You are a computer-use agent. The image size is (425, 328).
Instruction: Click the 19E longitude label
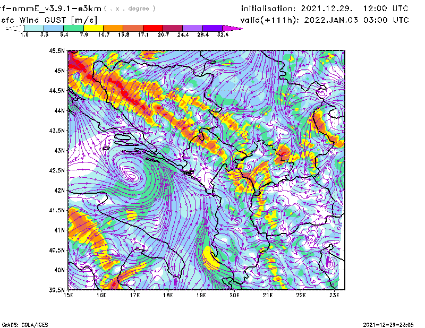[201, 295]
